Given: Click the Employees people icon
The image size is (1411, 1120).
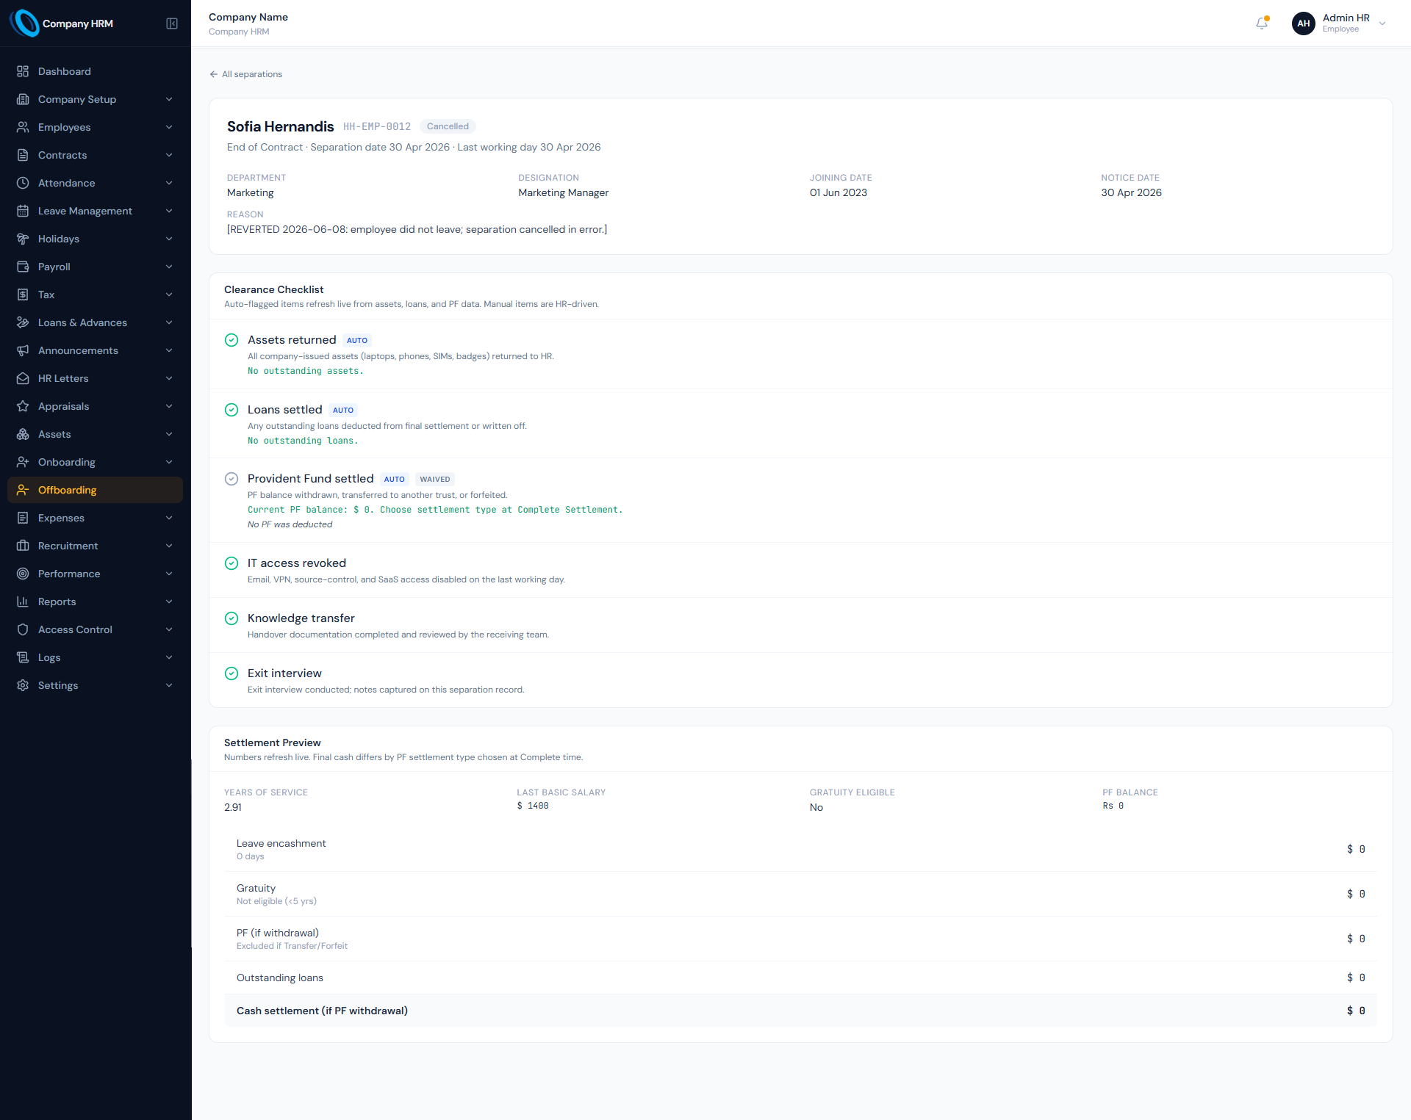Looking at the screenshot, I should 23,127.
